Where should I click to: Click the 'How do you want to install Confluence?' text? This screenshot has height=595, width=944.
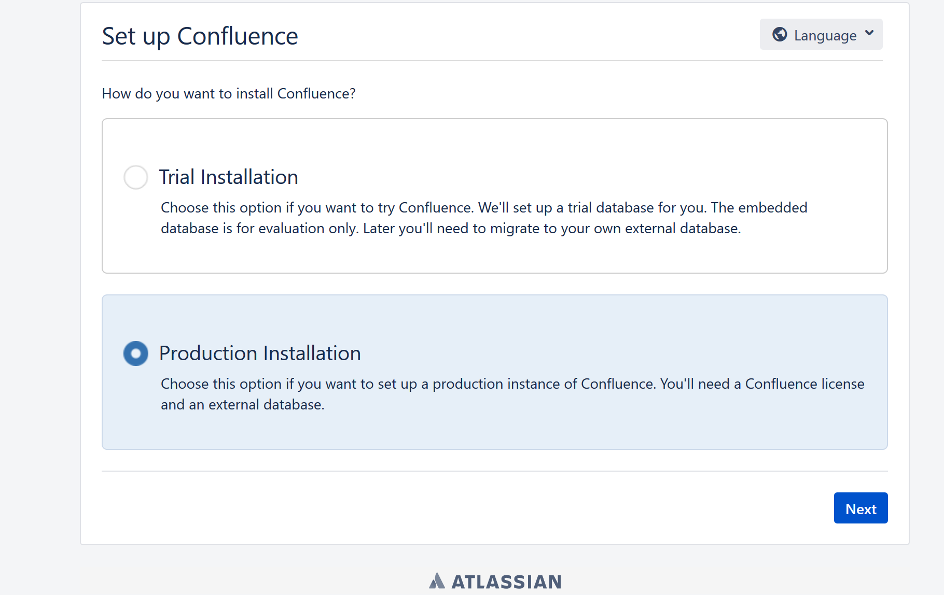(229, 94)
